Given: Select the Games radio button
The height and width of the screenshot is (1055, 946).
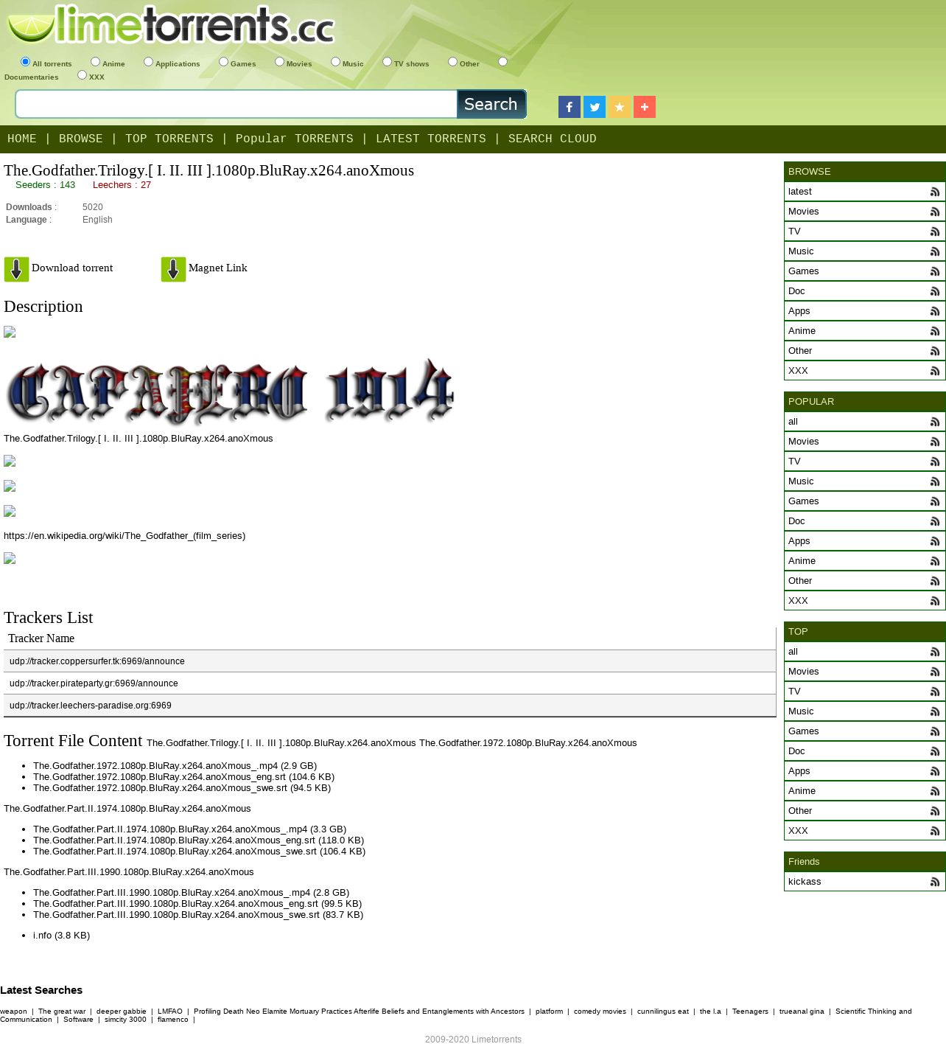Looking at the screenshot, I should (x=223, y=62).
